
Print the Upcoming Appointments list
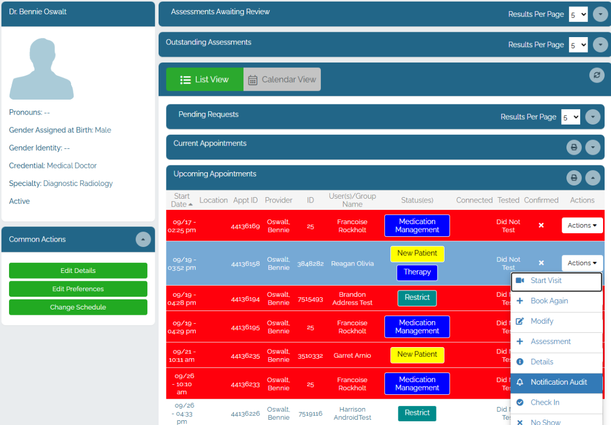click(x=573, y=178)
